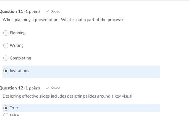Click the "Planning" answer label text
Image resolution: width=189 pixels, height=116 pixels.
(18, 33)
